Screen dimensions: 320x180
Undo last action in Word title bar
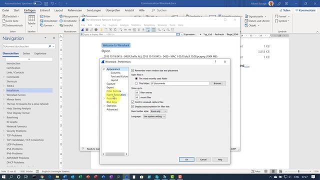[x=52, y=3]
